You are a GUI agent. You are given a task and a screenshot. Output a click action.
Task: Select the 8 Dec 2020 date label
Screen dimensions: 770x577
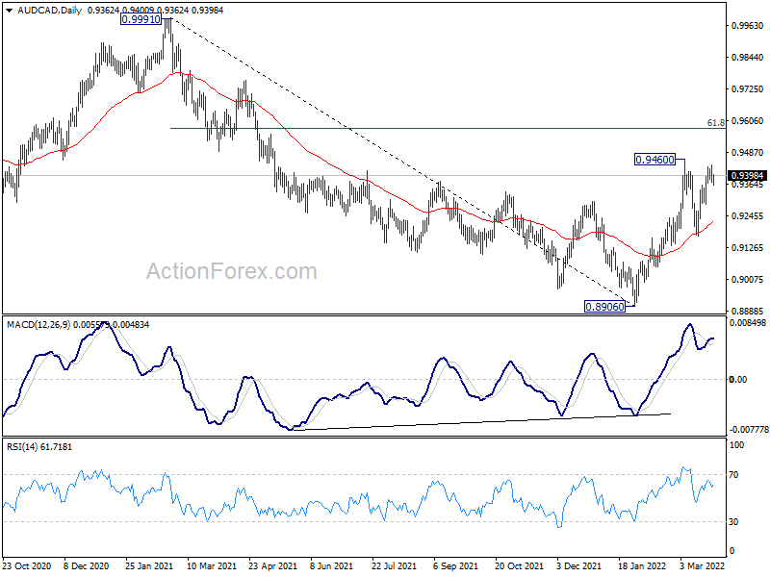pos(87,566)
